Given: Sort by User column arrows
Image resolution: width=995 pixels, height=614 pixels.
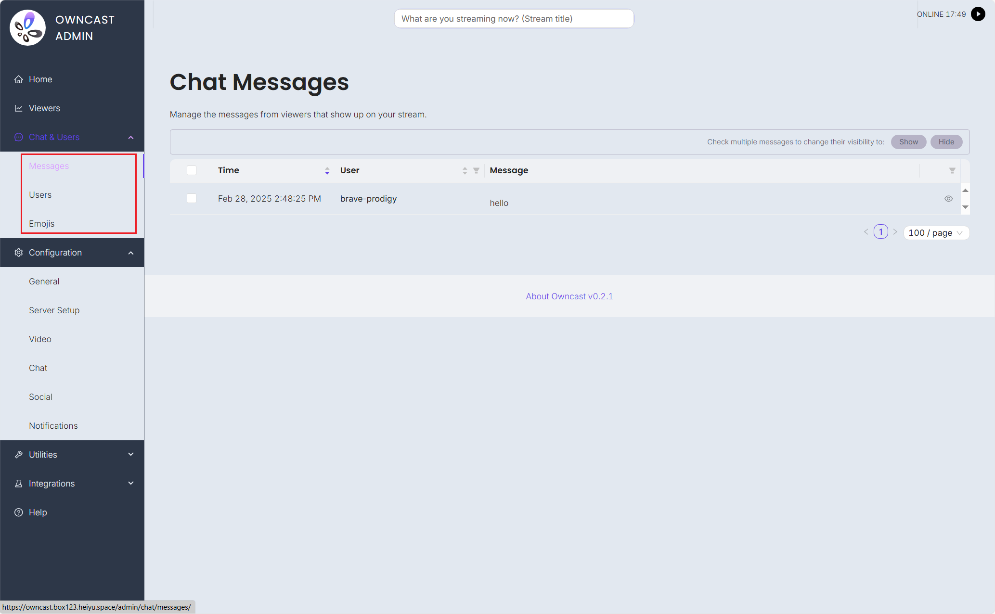Looking at the screenshot, I should [465, 170].
